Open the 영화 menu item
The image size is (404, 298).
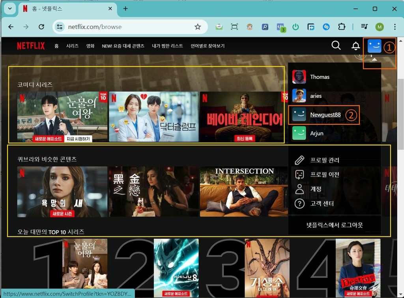click(x=90, y=46)
